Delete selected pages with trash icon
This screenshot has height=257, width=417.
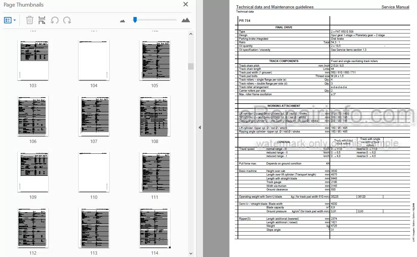coord(30,20)
